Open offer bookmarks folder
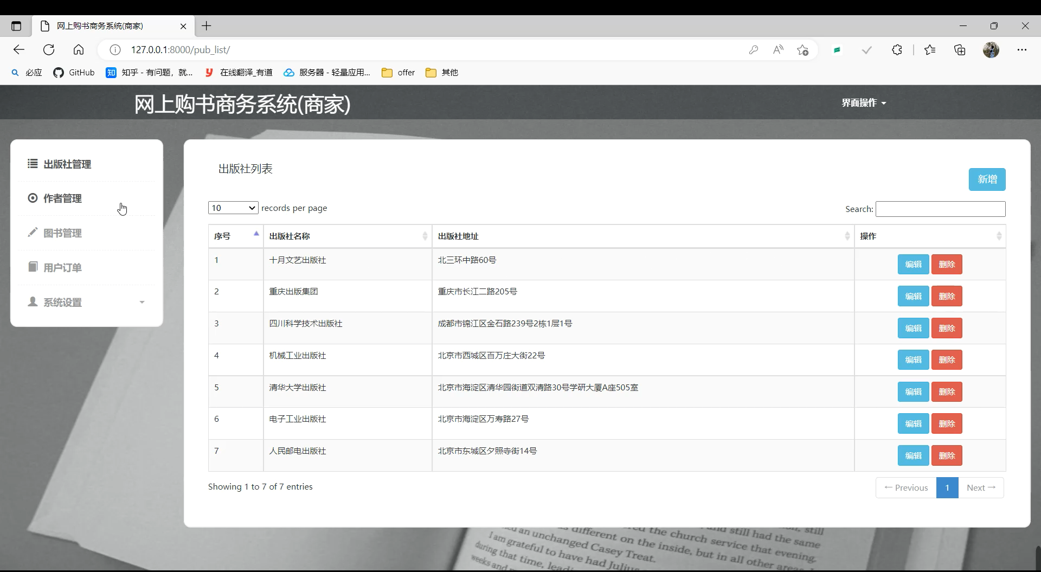Screen dimensions: 1041x572 coord(399,73)
